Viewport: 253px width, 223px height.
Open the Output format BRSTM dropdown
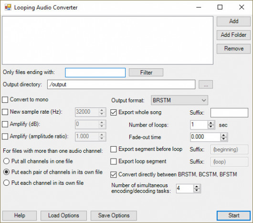pyautogui.click(x=179, y=100)
